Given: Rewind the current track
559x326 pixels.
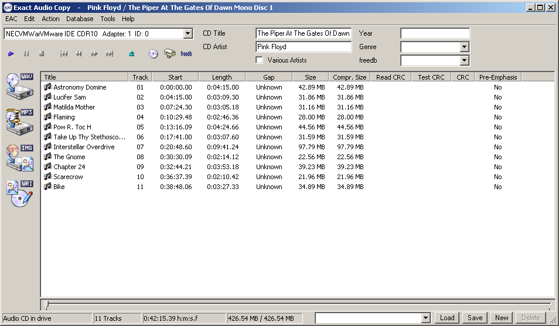Looking at the screenshot, I should pos(79,54).
